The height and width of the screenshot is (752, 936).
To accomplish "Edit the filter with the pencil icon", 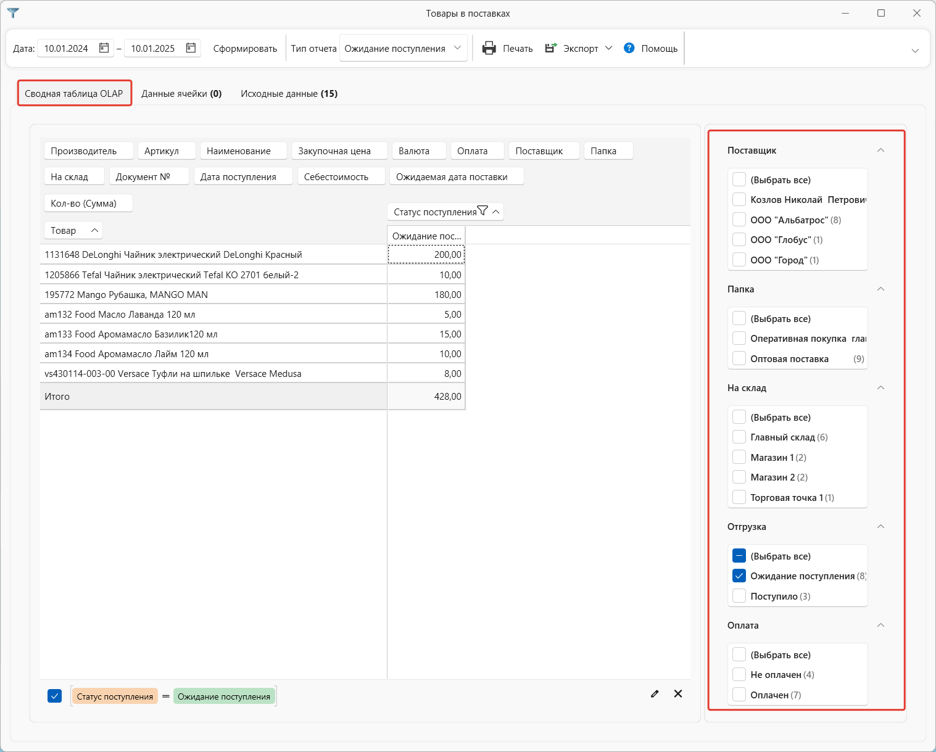I will coord(655,694).
